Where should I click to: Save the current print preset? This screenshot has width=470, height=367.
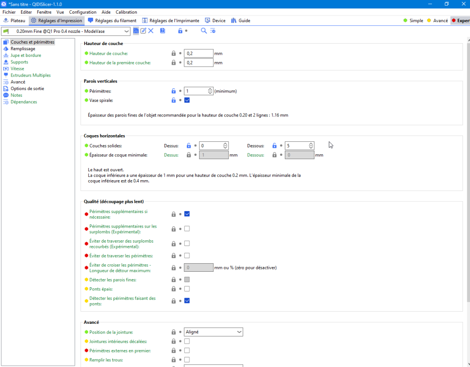tap(136, 31)
